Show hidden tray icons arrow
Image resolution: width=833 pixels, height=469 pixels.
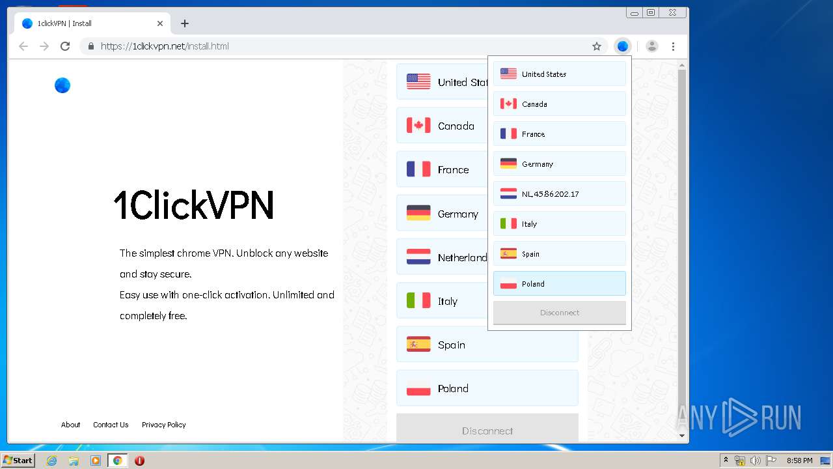[726, 460]
